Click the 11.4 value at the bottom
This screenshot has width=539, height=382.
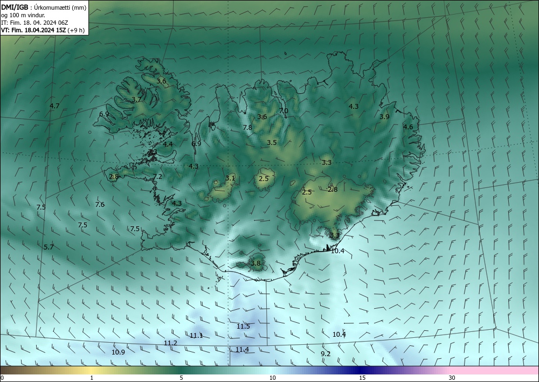pyautogui.click(x=243, y=350)
